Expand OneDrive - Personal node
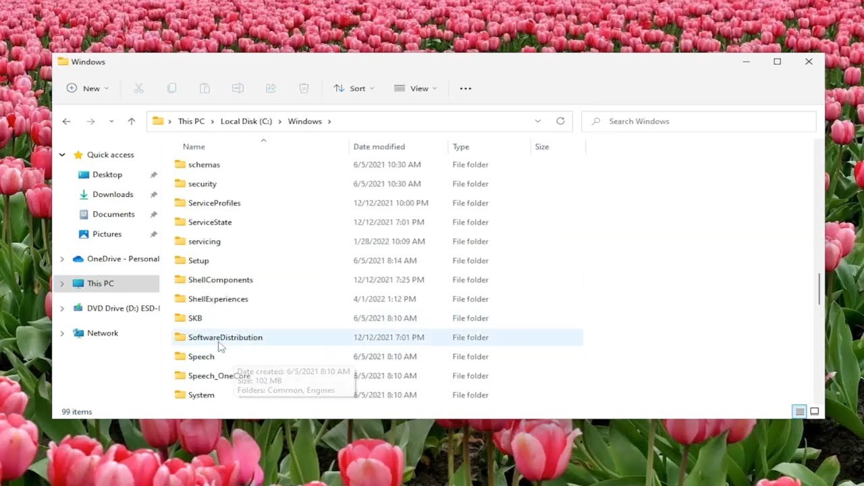The width and height of the screenshot is (864, 486). pyautogui.click(x=62, y=259)
